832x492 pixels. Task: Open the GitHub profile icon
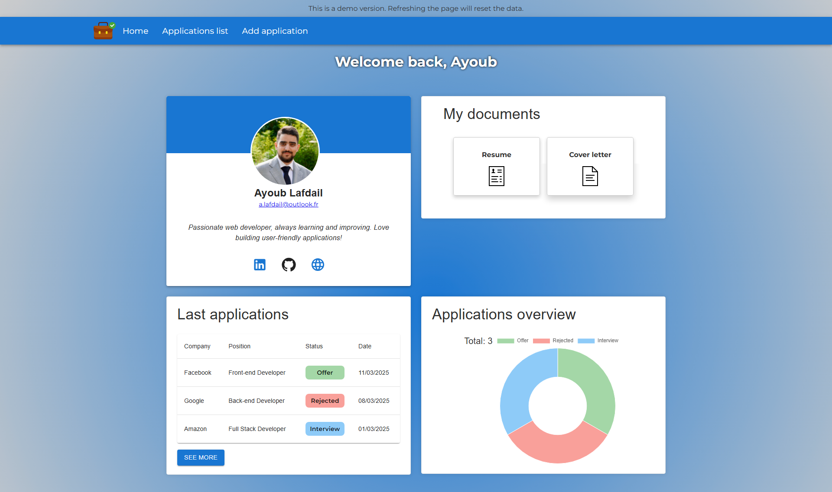pos(289,264)
